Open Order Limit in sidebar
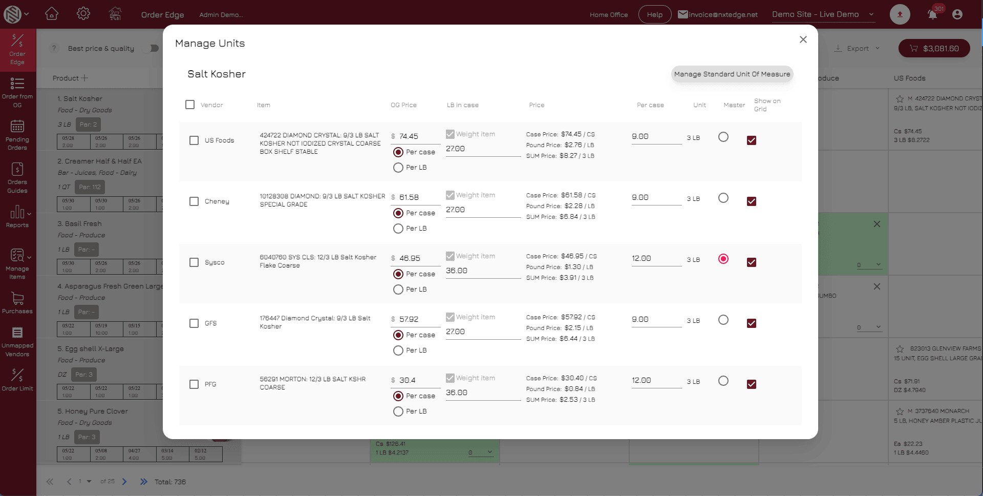The width and height of the screenshot is (983, 496). 17,380
